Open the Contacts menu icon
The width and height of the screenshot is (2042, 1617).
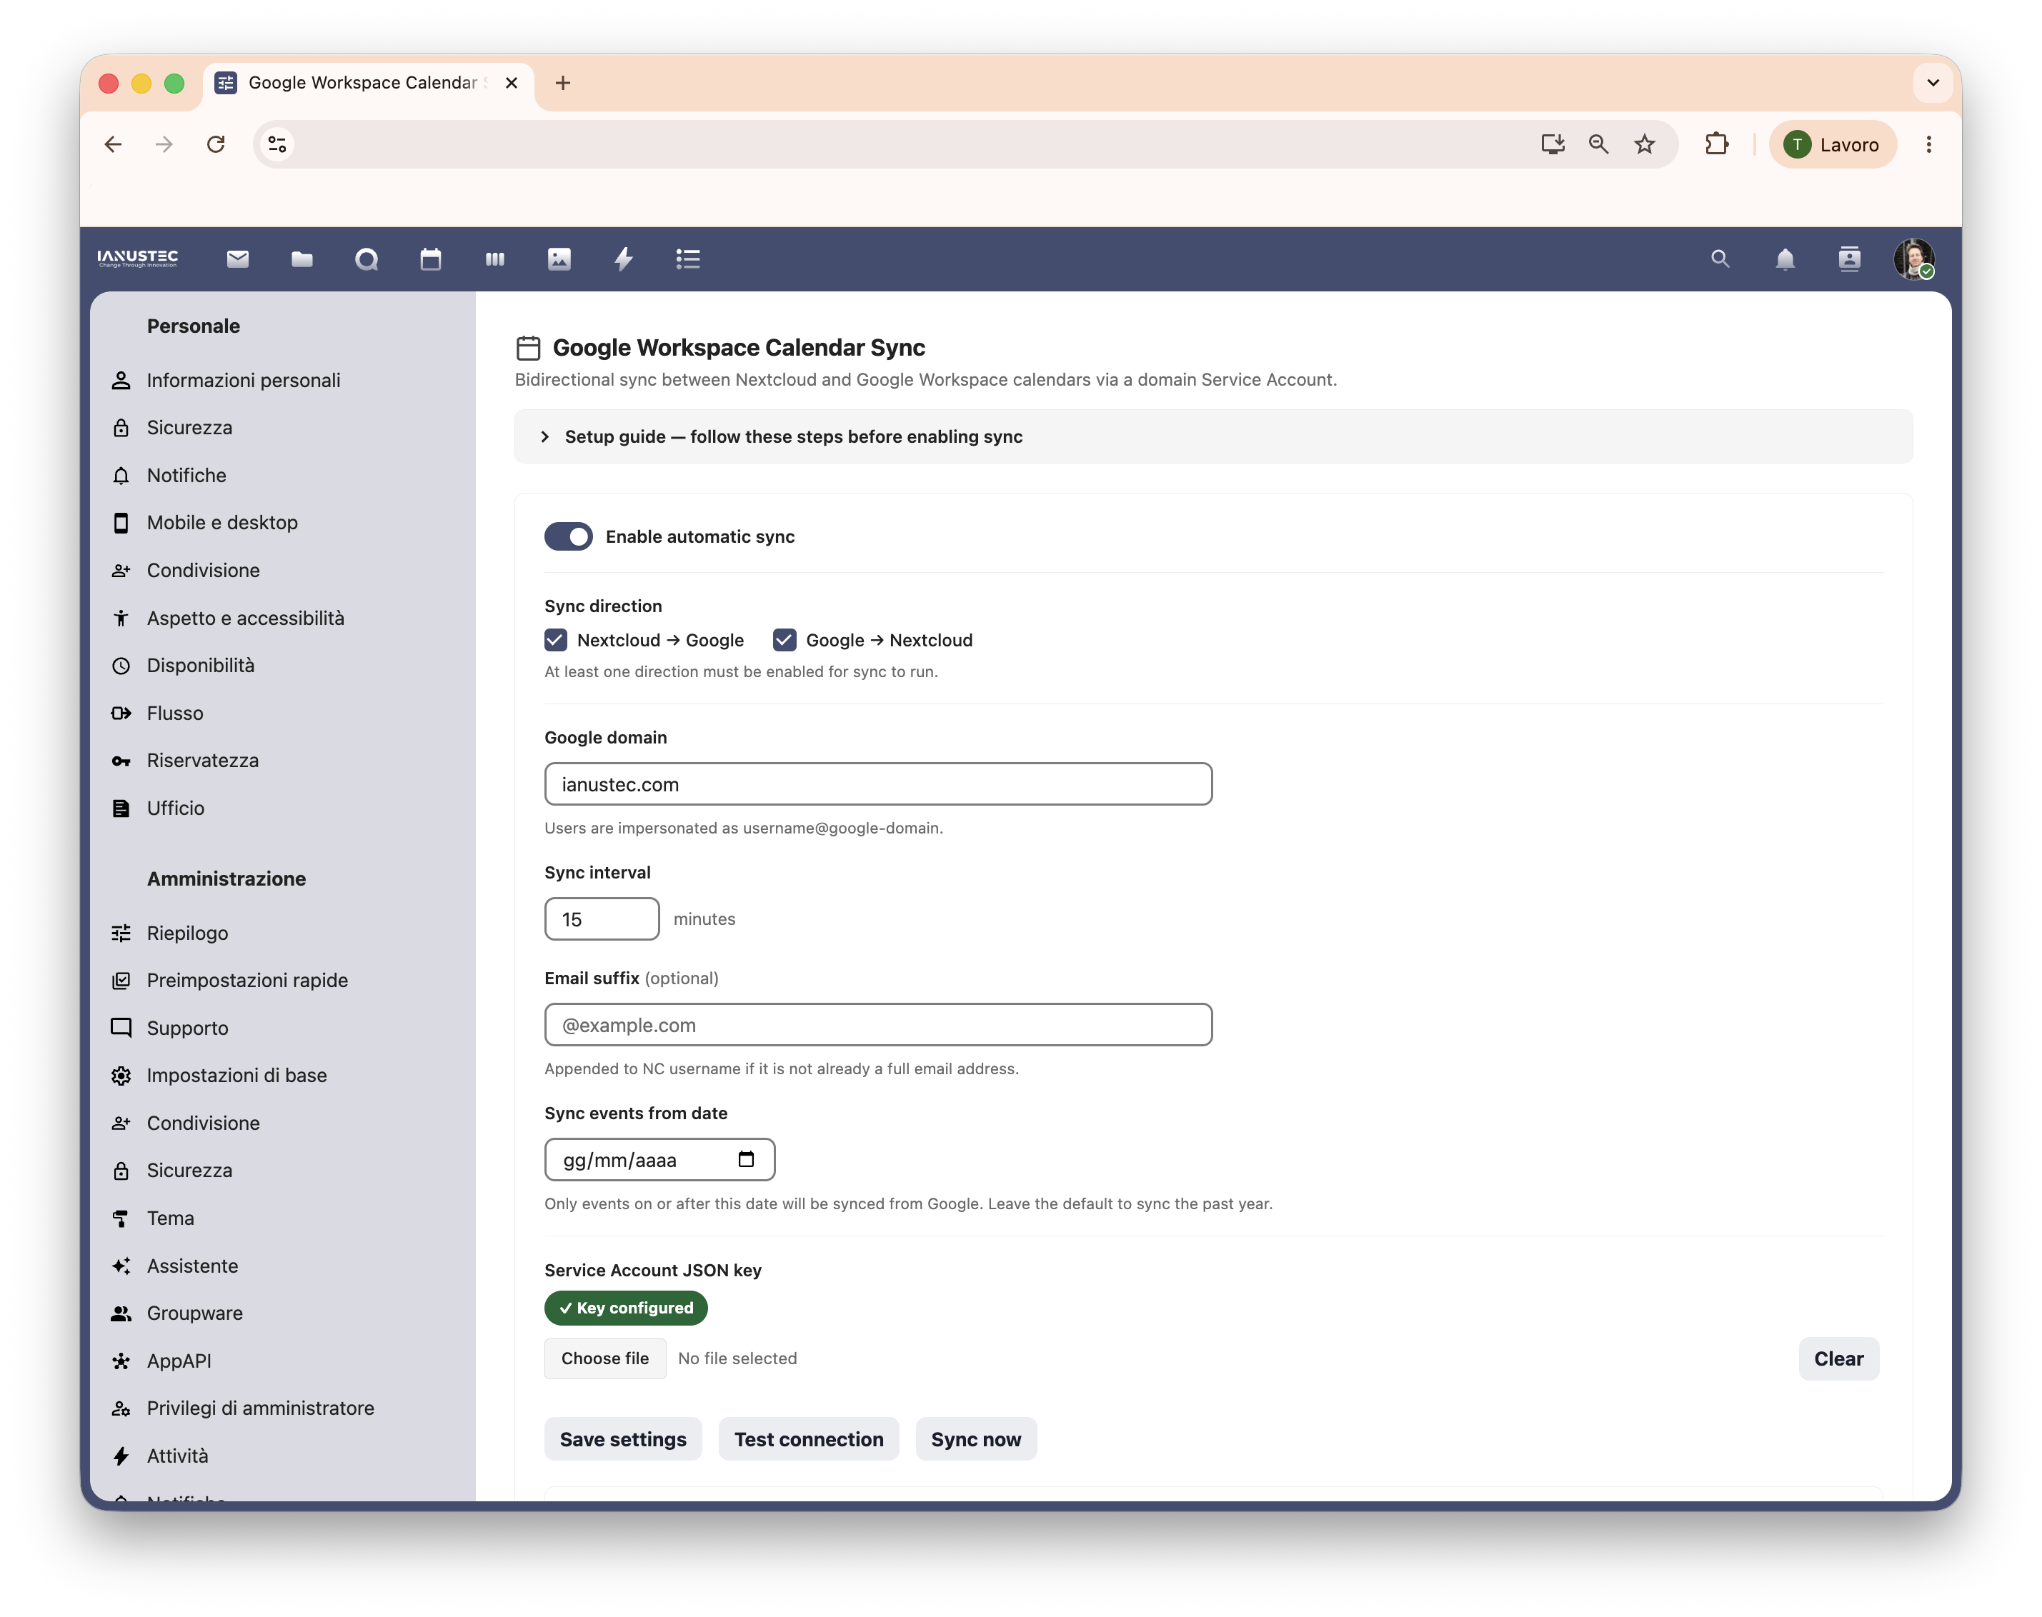point(1849,259)
